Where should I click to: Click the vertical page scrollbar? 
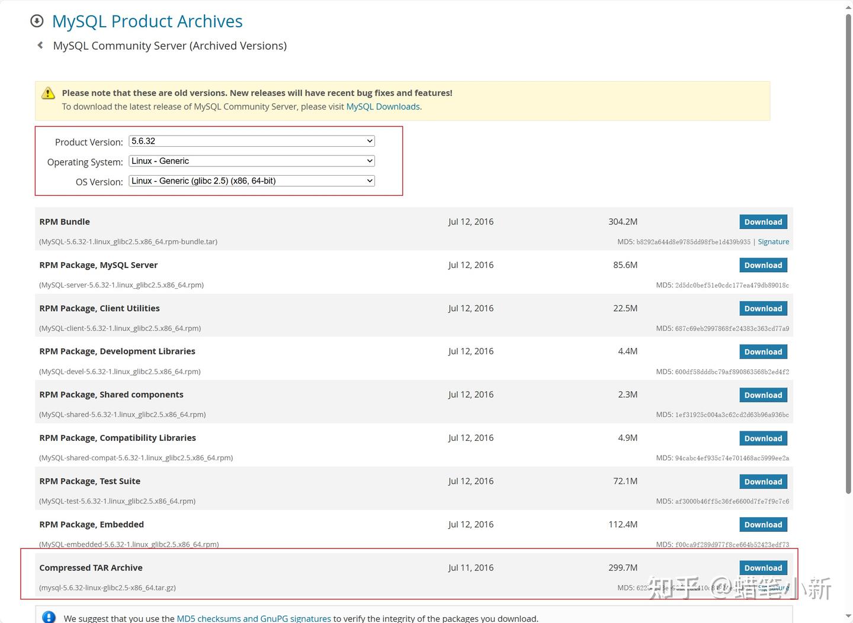click(x=848, y=254)
